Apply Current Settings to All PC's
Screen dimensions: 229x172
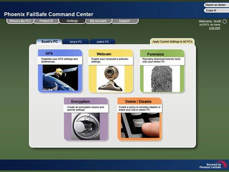[172, 42]
